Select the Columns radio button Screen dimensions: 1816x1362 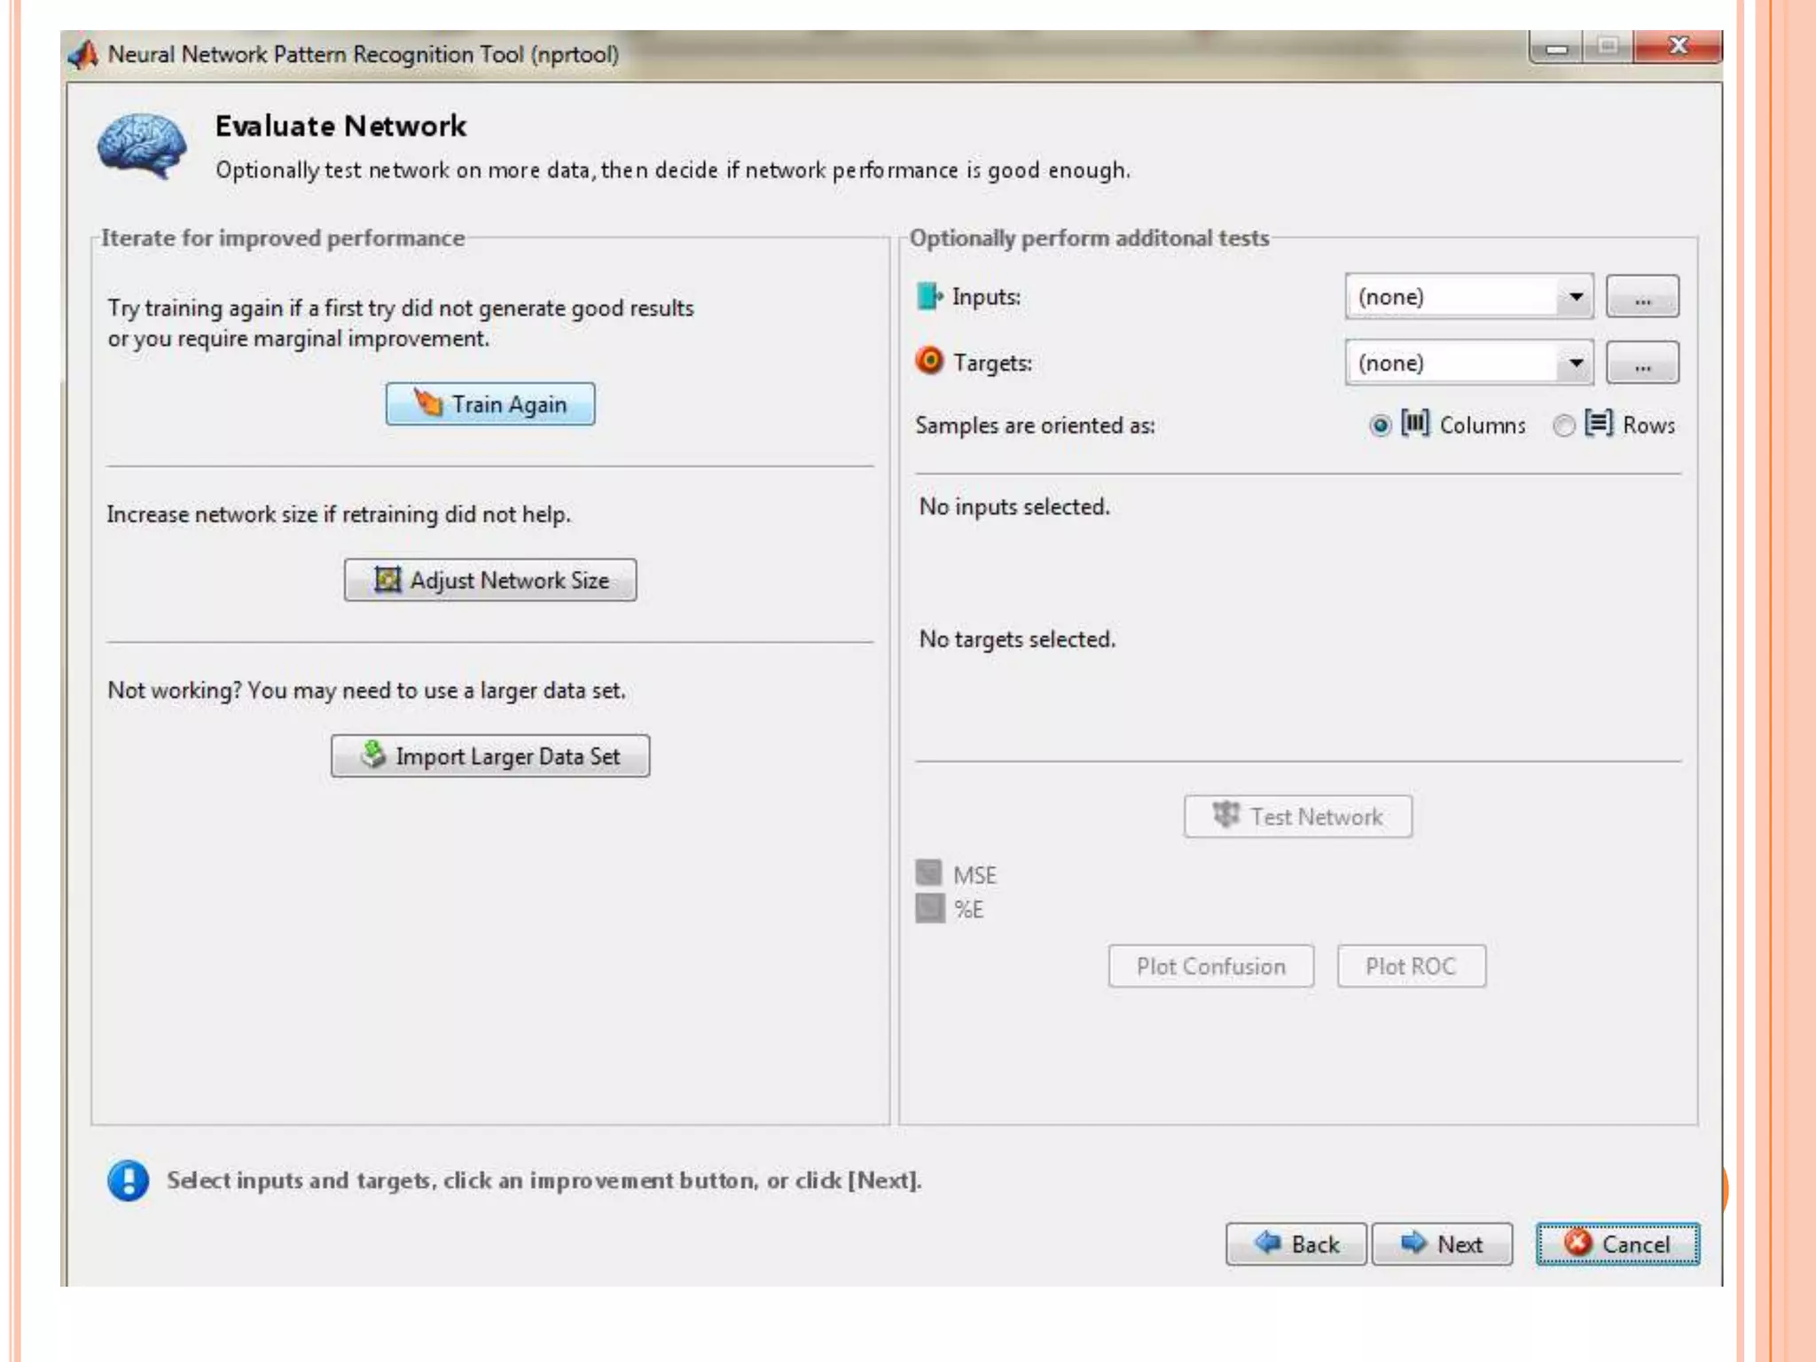[x=1380, y=426]
